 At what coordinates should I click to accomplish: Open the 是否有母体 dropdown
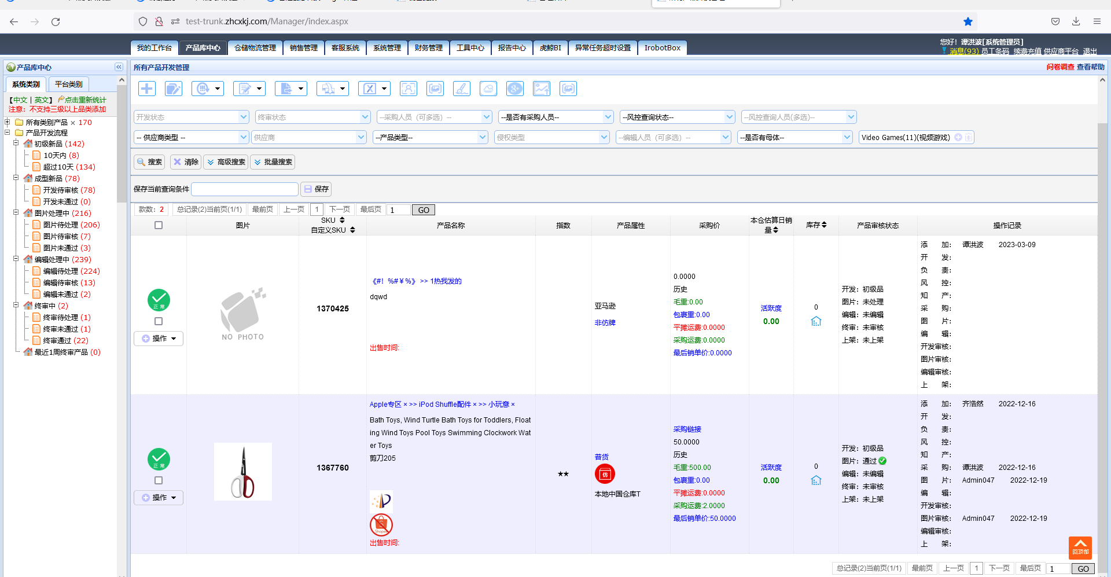(x=795, y=137)
